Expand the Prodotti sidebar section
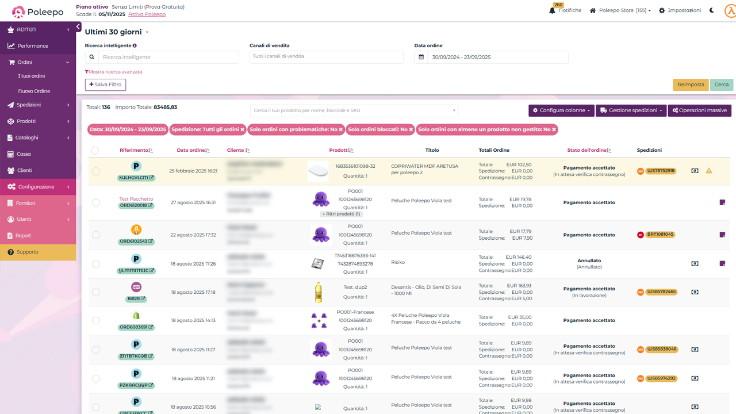Image resolution: width=736 pixels, height=414 pixels. pyautogui.click(x=38, y=121)
